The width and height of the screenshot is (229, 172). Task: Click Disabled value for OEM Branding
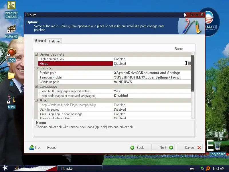[152, 110]
